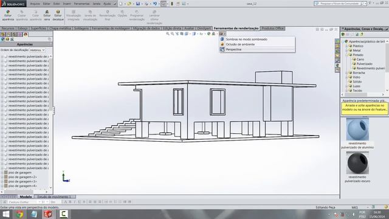Open Camtasia from the taskbar
The height and width of the screenshot is (219, 389).
[63, 214]
